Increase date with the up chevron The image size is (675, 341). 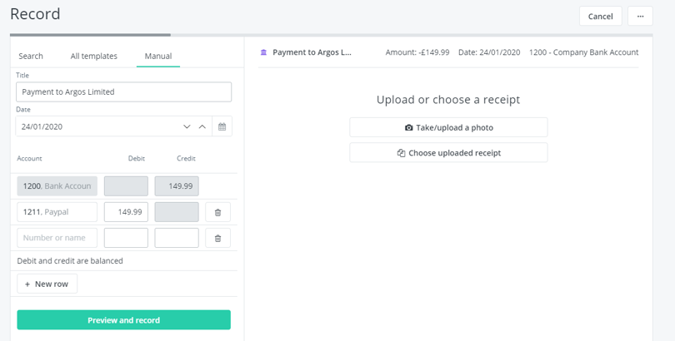(202, 126)
